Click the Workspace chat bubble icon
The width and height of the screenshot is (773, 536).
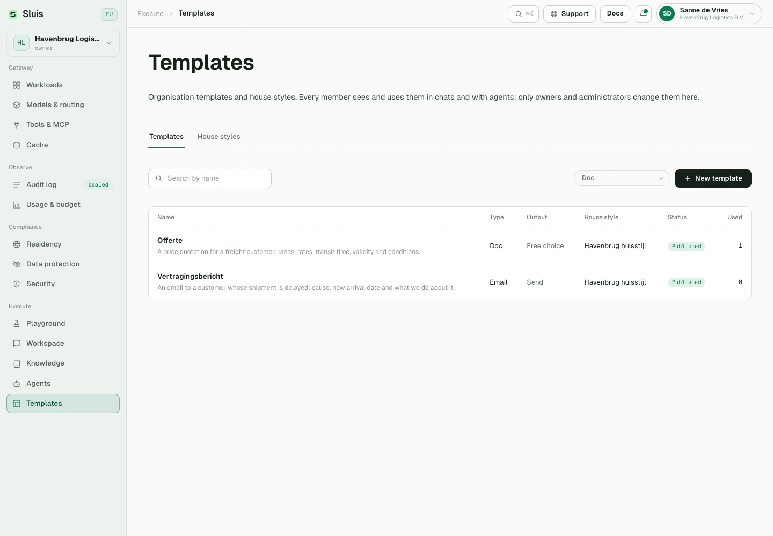pos(17,344)
